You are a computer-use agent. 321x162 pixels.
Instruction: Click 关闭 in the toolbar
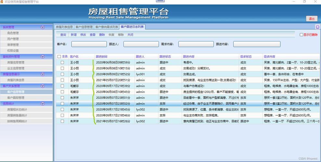pyautogui.click(x=130, y=35)
